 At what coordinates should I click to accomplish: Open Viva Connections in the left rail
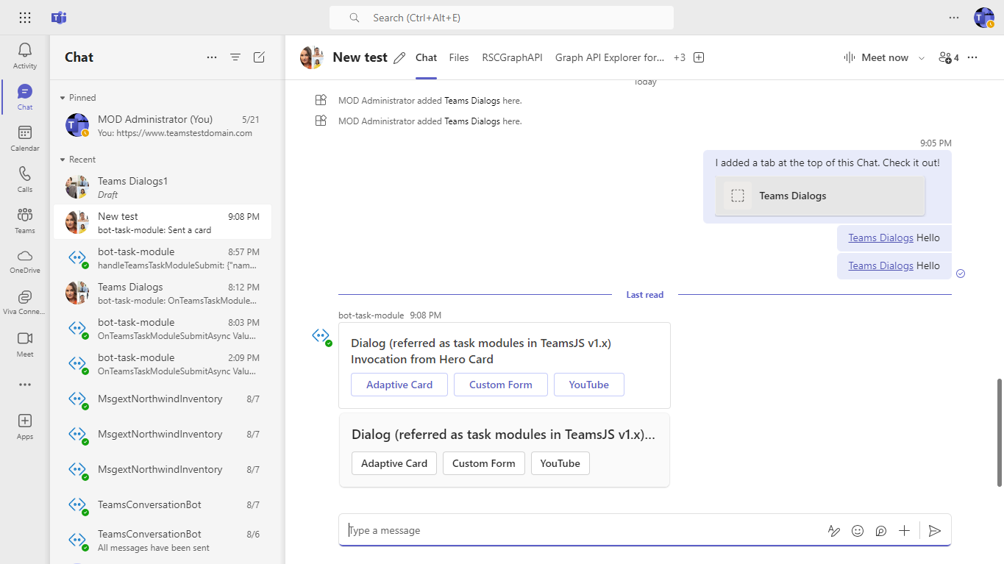coord(25,302)
